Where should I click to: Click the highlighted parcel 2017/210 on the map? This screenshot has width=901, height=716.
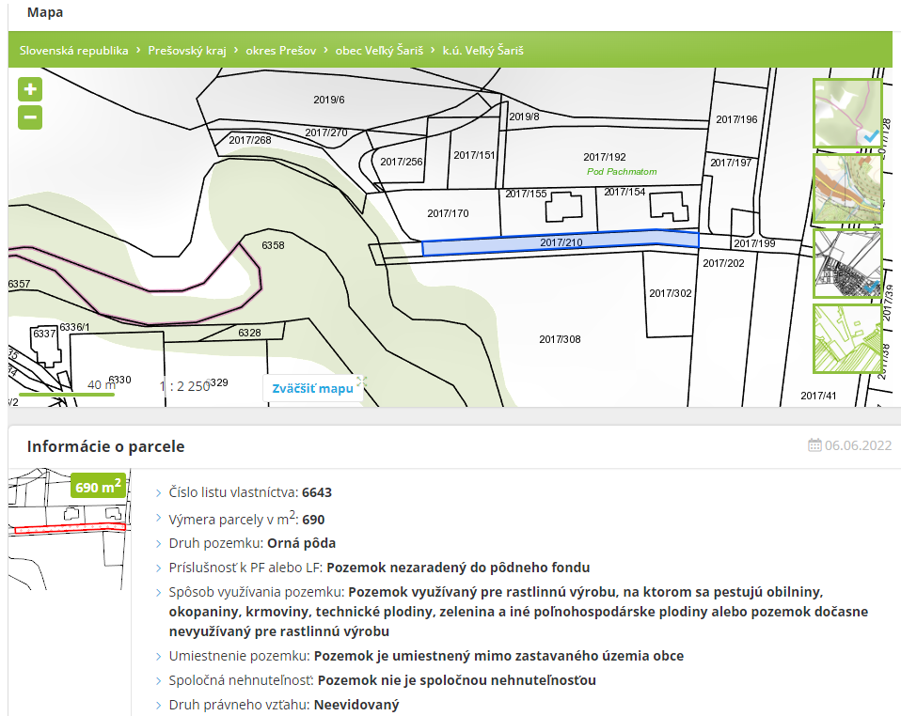coord(561,242)
